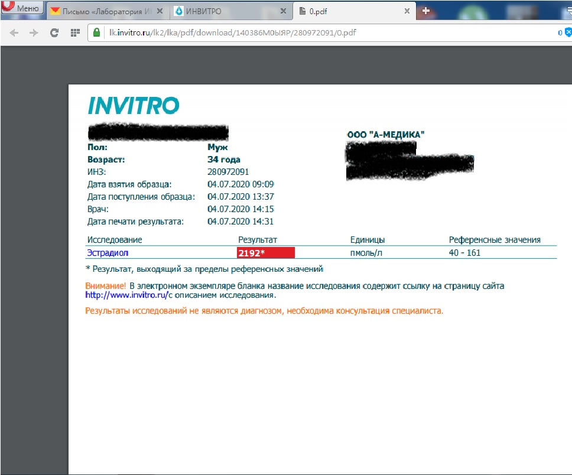Click the Референсные значения column header
This screenshot has width=572, height=475.
(495, 240)
